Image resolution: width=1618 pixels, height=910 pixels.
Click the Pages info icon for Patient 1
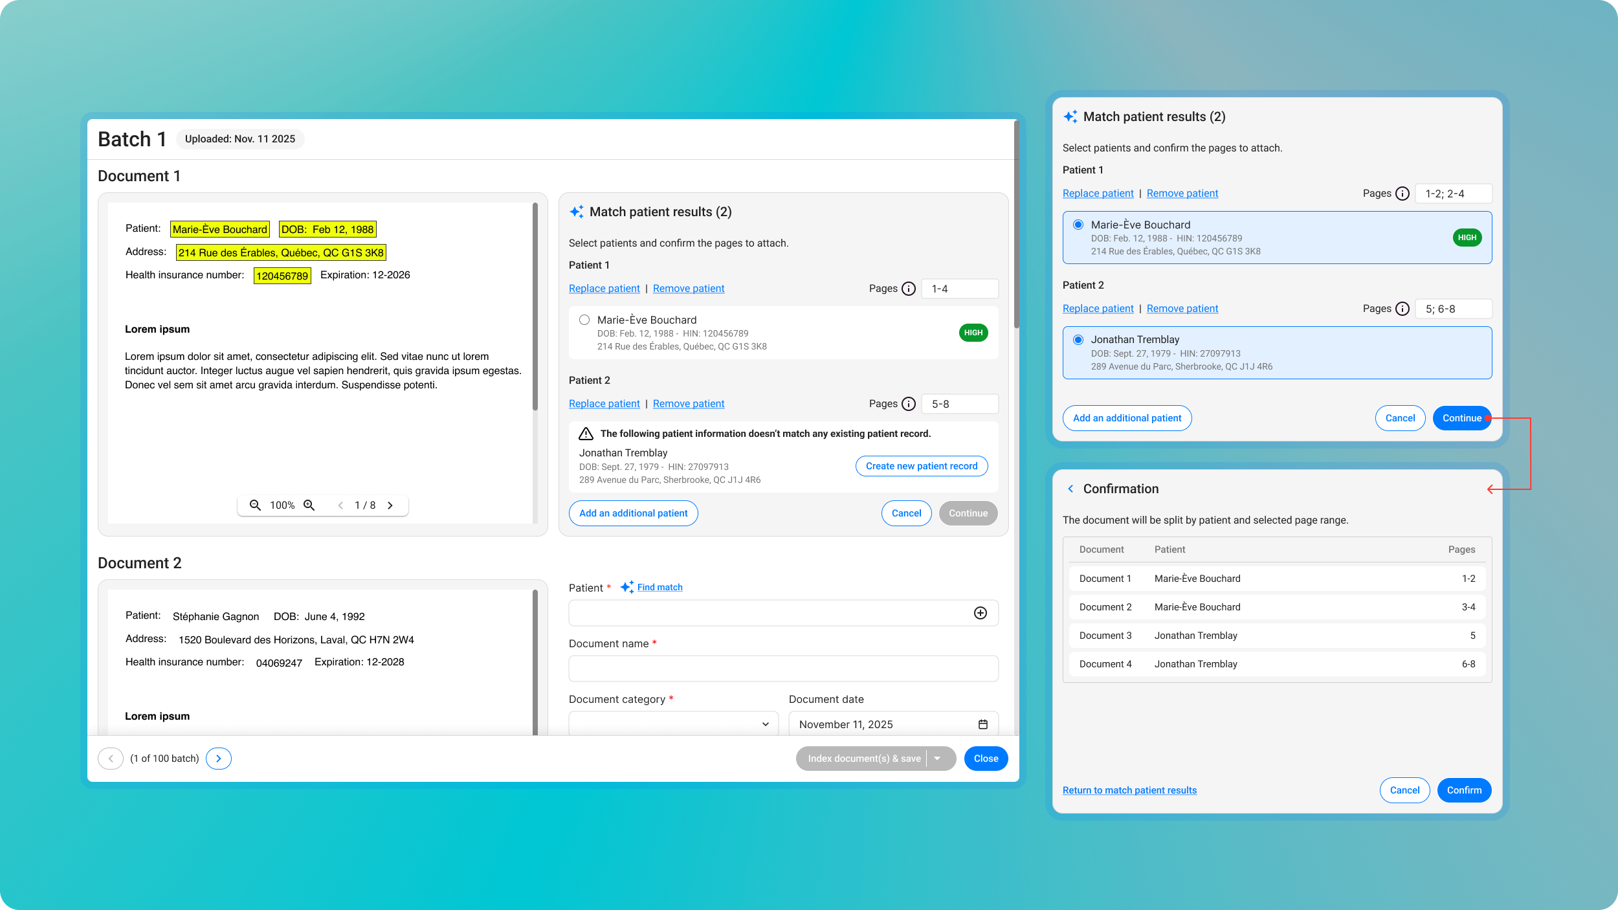[x=909, y=289]
